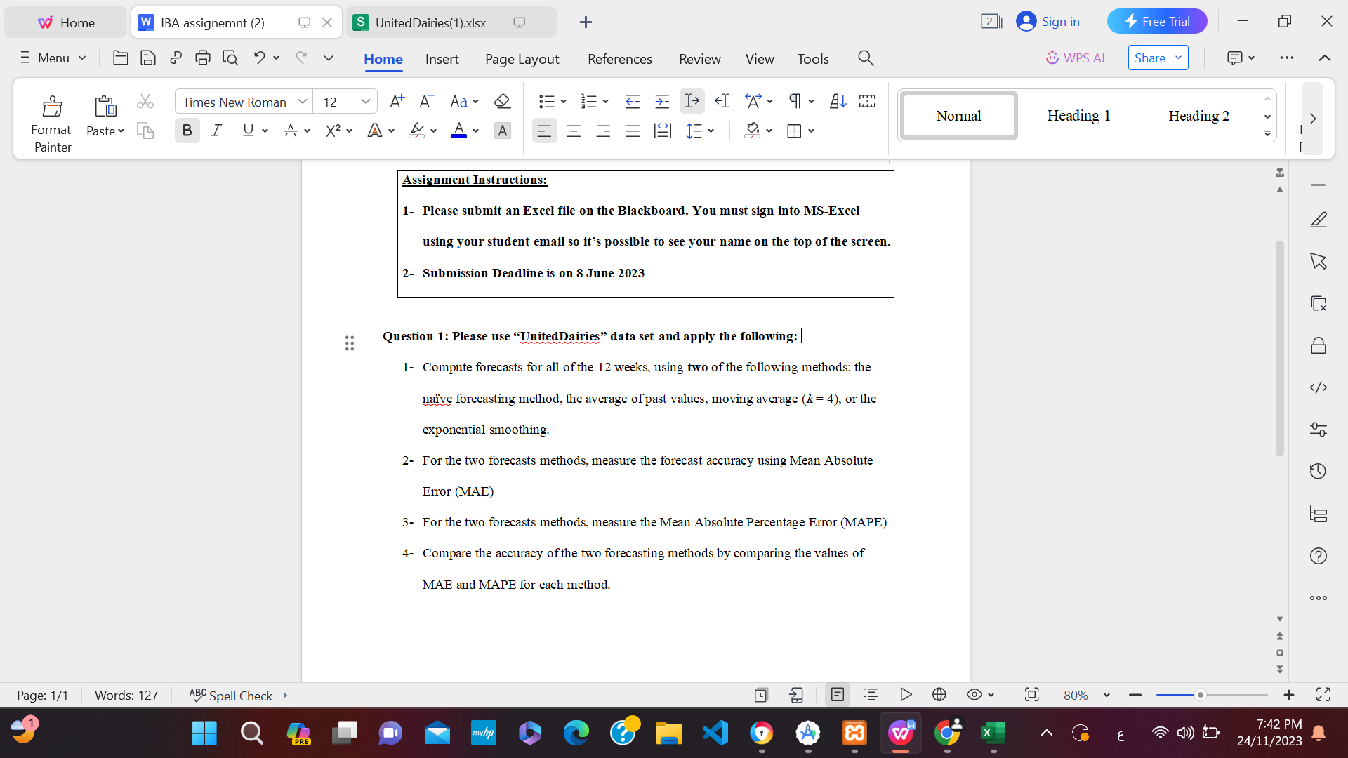Open the font name dropdown
The width and height of the screenshot is (1348, 758).
tap(302, 101)
